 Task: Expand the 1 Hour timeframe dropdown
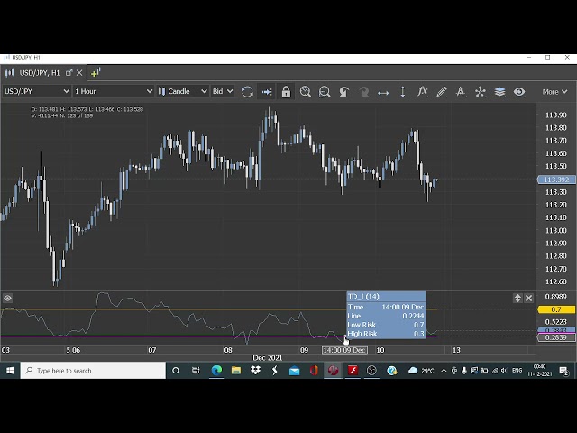(113, 91)
